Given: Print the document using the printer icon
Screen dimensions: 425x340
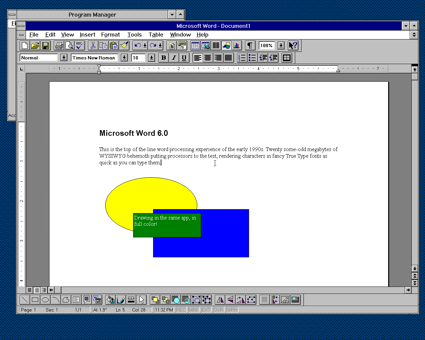Looking at the screenshot, I should (59, 45).
